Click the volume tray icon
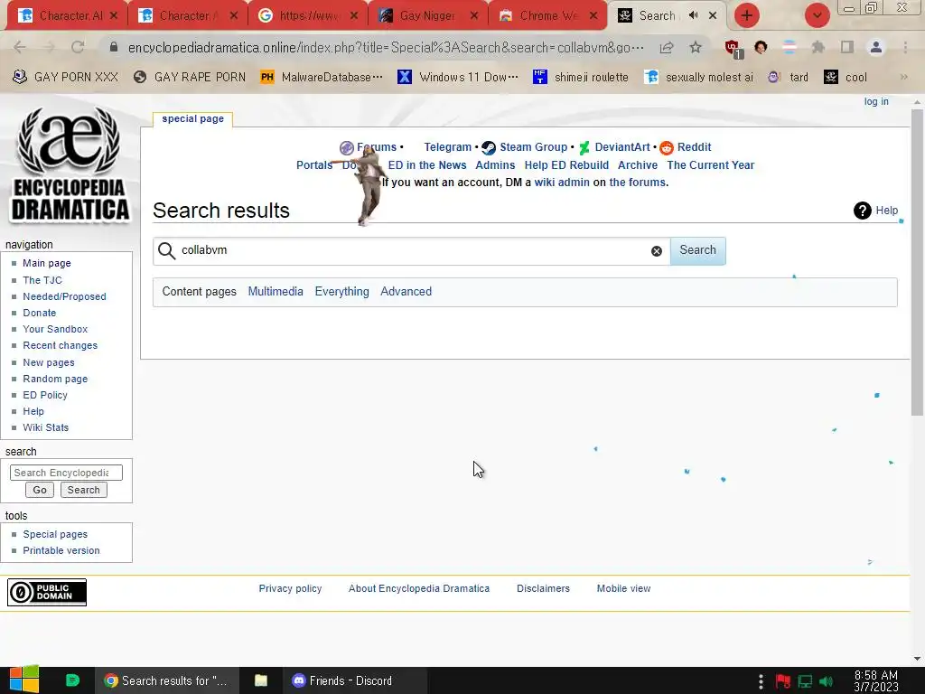Viewport: 925px width, 694px height. [x=827, y=681]
